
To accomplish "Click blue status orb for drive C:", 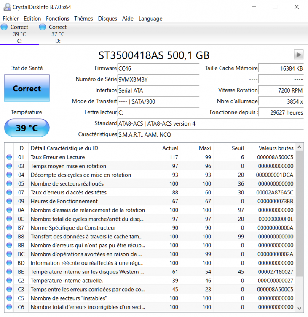I will coord(4,27).
